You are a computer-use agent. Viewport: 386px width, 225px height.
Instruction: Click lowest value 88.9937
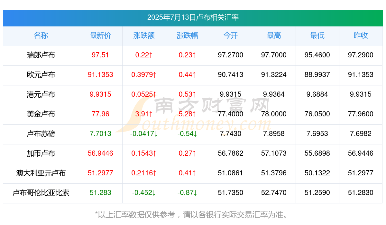tap(317, 75)
